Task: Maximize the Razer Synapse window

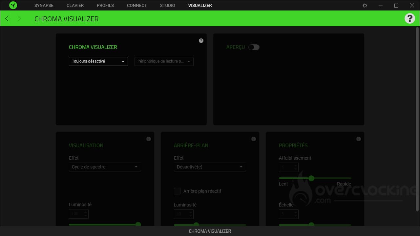Action: 396,6
